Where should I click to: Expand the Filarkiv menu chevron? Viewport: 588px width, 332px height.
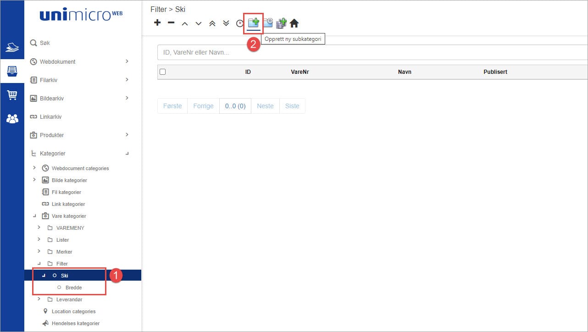(127, 79)
